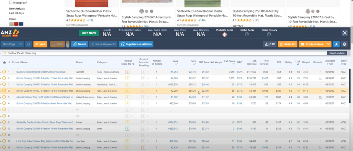Click the LQS column chart icon
The width and height of the screenshot is (353, 151).
click(x=297, y=64)
